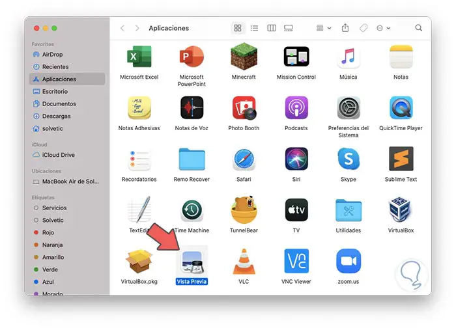Switch to list view mode
Image resolution: width=456 pixels, height=328 pixels.
pos(255,29)
